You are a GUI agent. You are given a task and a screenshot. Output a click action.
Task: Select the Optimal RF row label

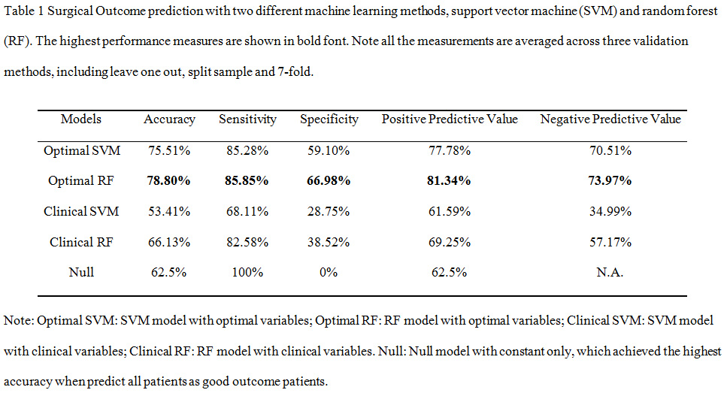[x=81, y=180]
